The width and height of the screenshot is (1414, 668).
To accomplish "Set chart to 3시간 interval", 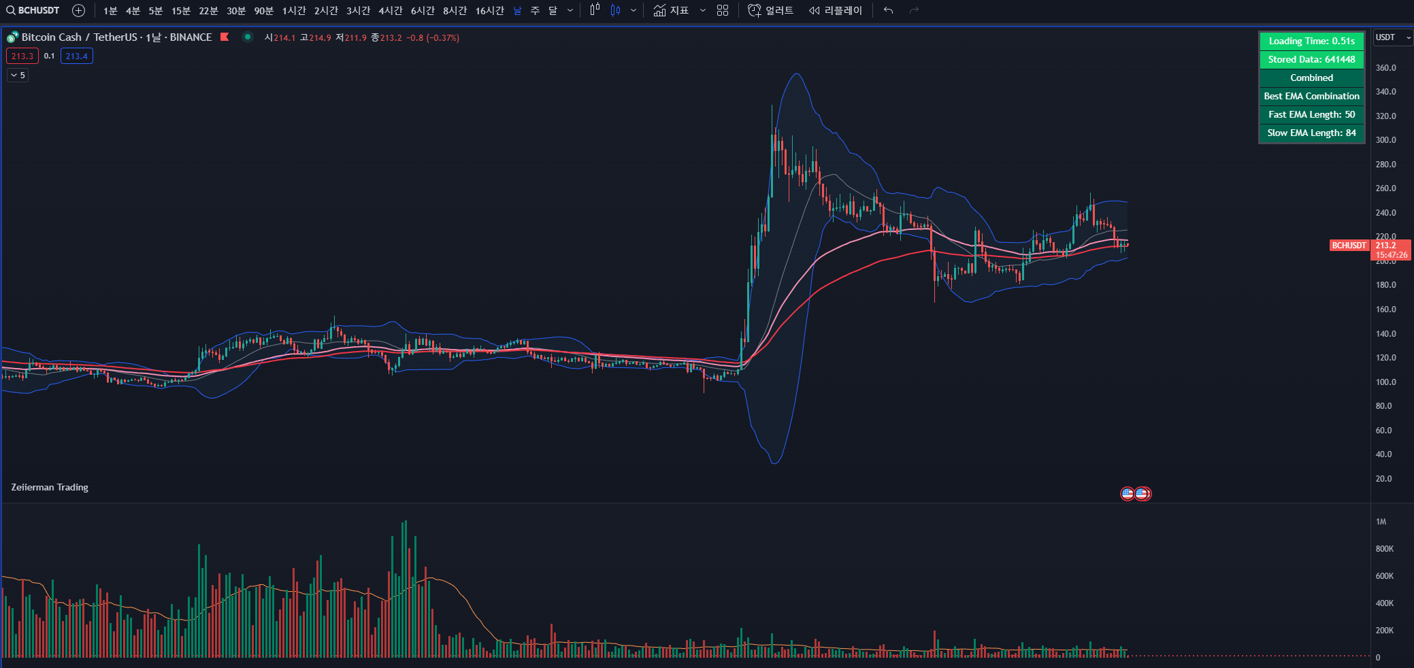I will (x=358, y=10).
